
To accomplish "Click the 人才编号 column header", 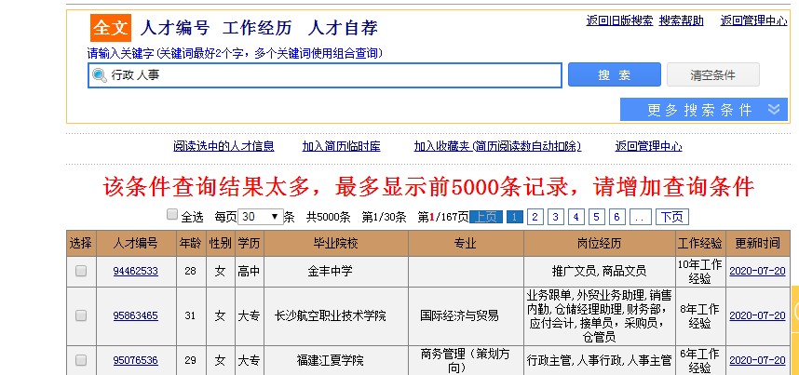I will tap(136, 243).
